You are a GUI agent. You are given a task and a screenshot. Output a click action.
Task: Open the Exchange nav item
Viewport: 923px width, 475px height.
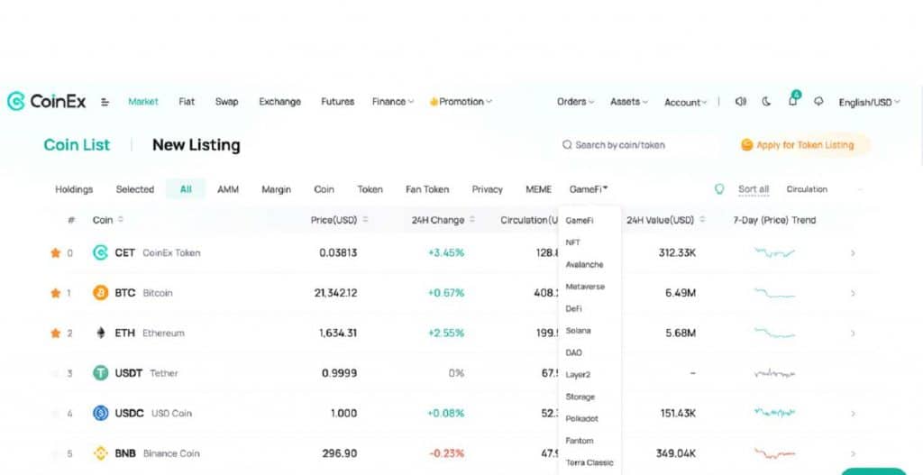point(279,101)
